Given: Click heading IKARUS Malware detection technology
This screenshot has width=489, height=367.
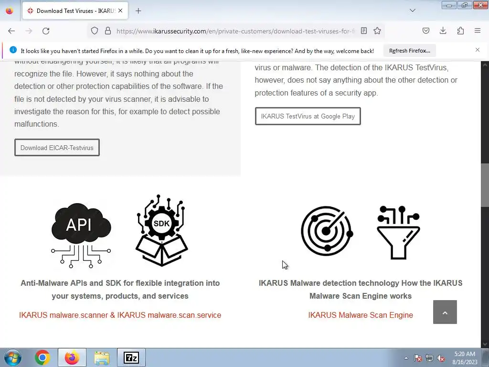Looking at the screenshot, I should click(361, 289).
